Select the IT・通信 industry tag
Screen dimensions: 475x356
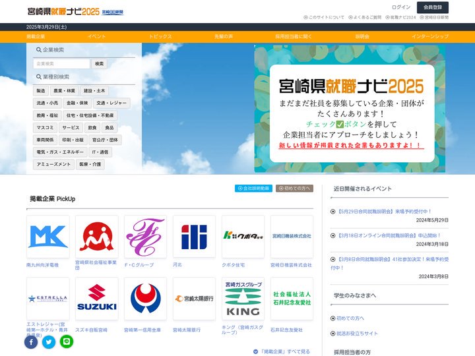pyautogui.click(x=100, y=152)
